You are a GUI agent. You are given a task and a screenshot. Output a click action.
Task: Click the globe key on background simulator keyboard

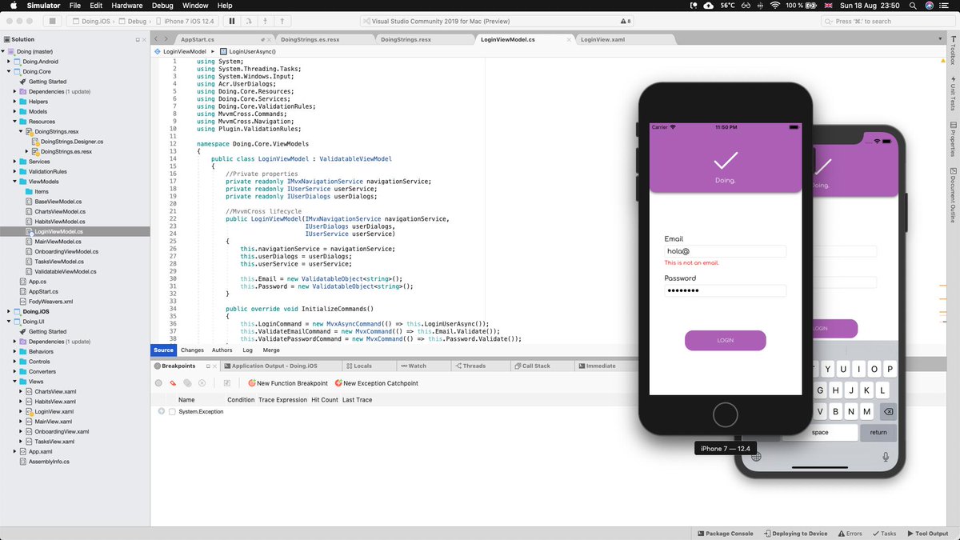tap(755, 457)
